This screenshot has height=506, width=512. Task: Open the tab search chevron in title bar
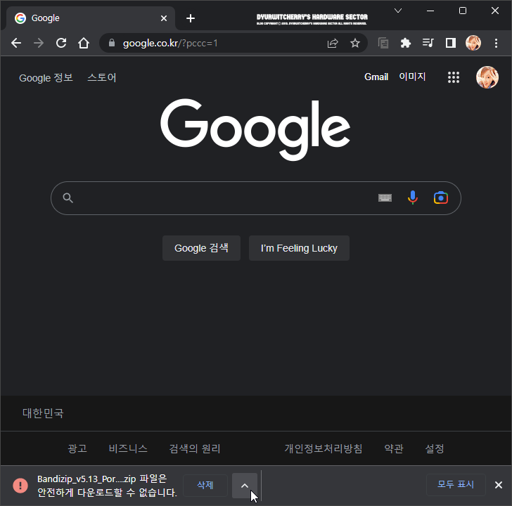coord(398,11)
